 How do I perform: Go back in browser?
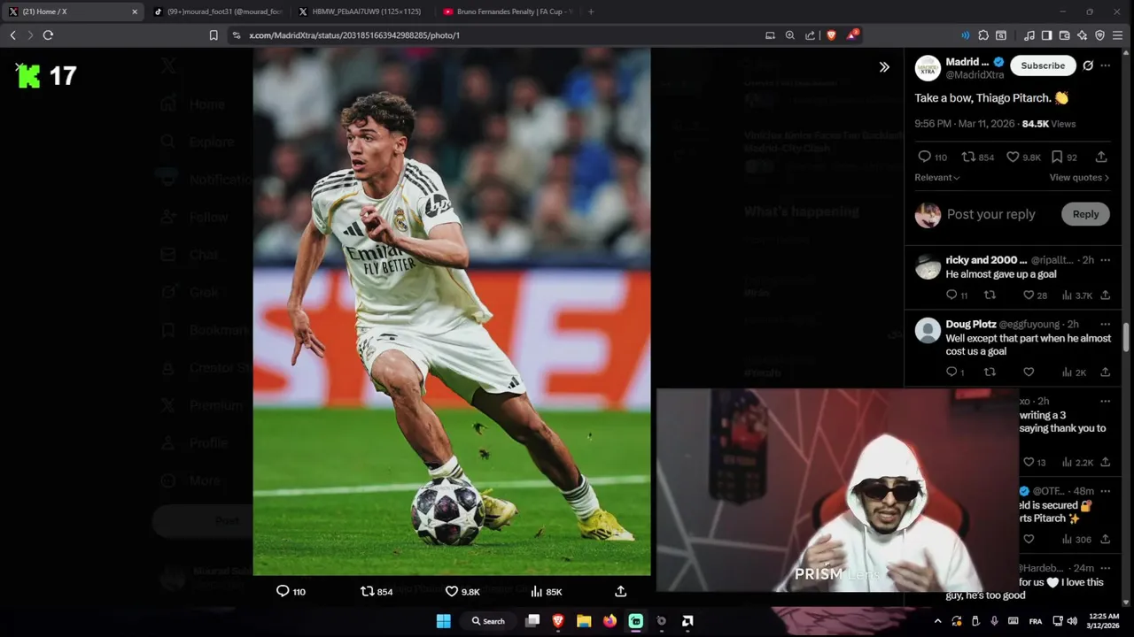pyautogui.click(x=12, y=35)
